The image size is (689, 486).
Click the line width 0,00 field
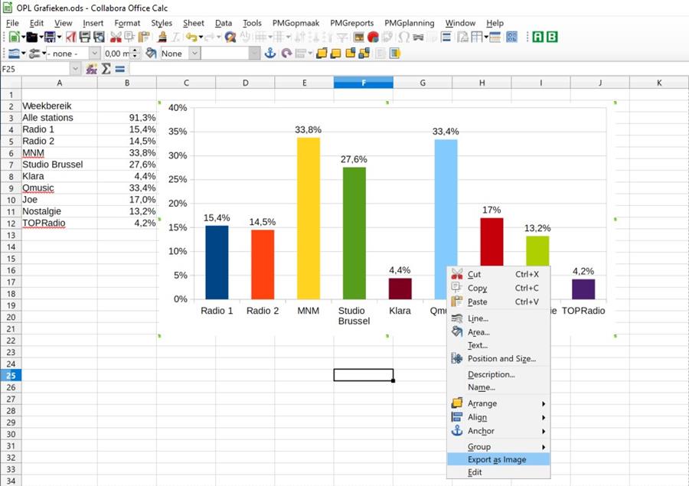(x=117, y=53)
